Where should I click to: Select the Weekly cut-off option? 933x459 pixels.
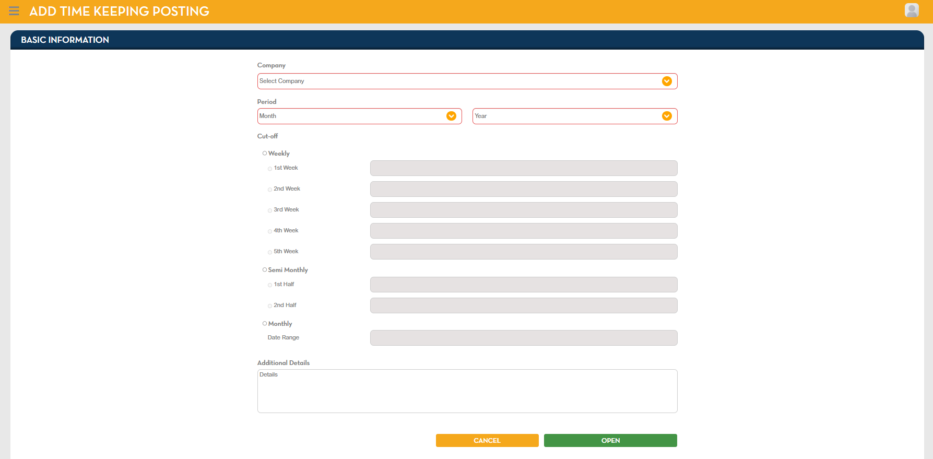(265, 153)
